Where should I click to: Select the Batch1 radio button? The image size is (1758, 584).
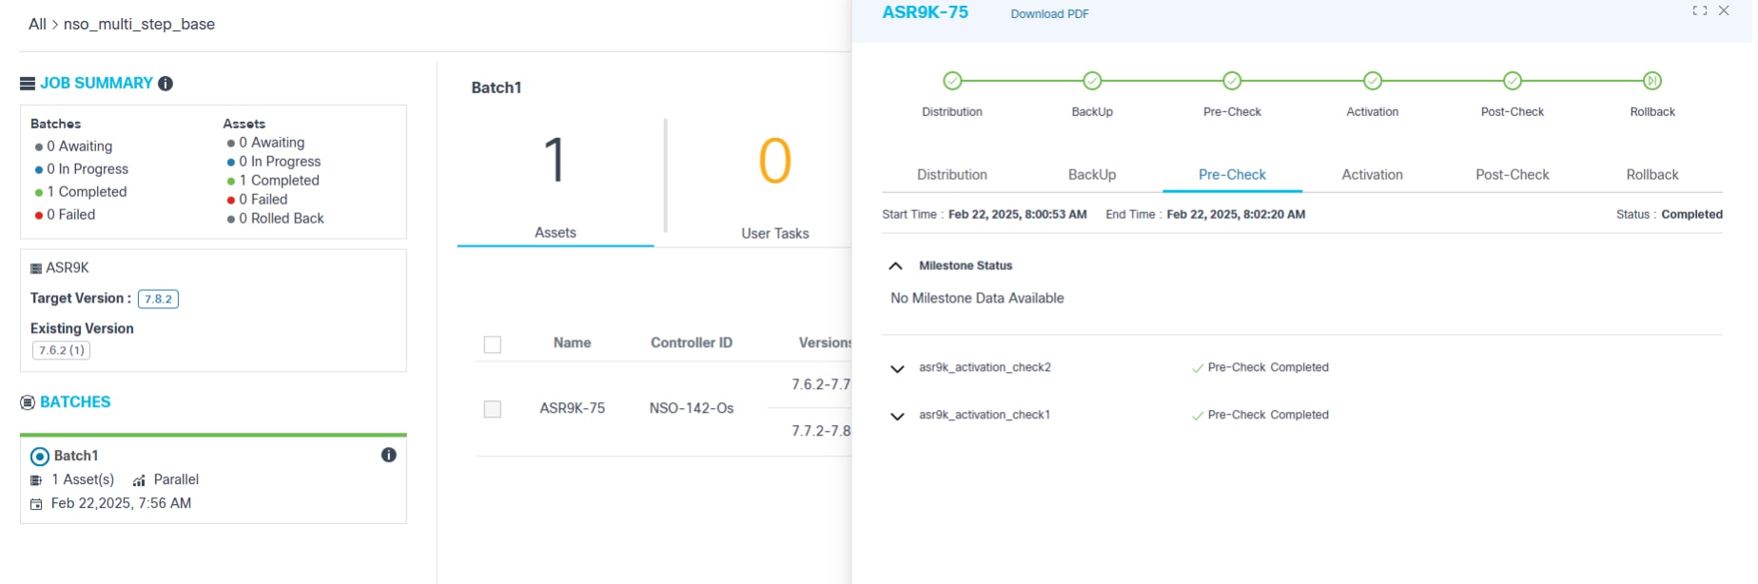(x=40, y=457)
